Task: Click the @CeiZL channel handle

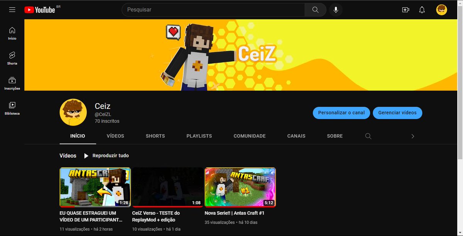Action: (x=103, y=114)
